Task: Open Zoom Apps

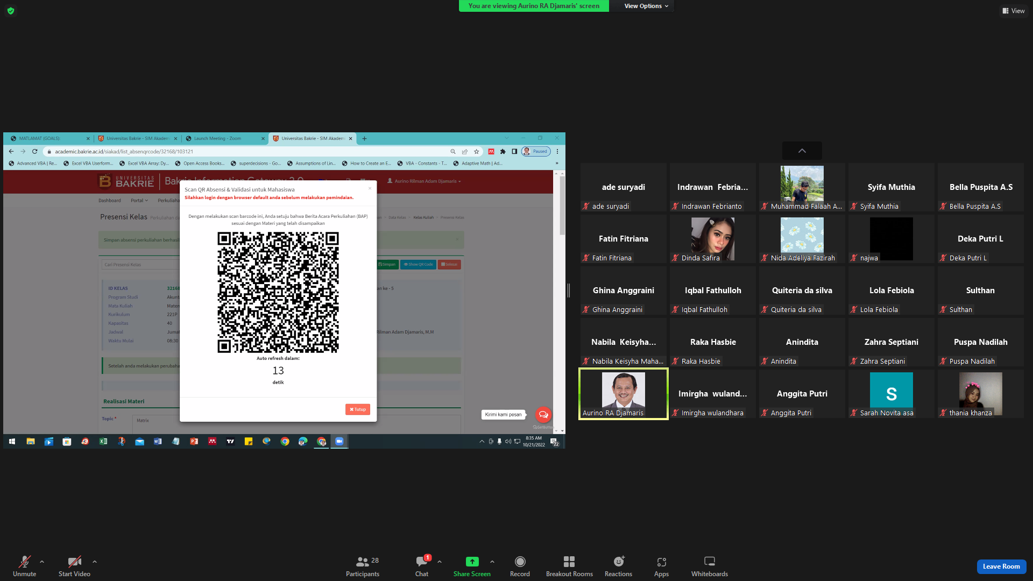Action: click(x=661, y=566)
